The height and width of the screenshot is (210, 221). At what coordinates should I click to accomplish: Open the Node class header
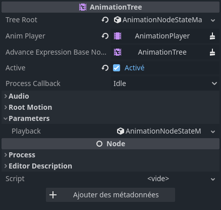pos(111,144)
